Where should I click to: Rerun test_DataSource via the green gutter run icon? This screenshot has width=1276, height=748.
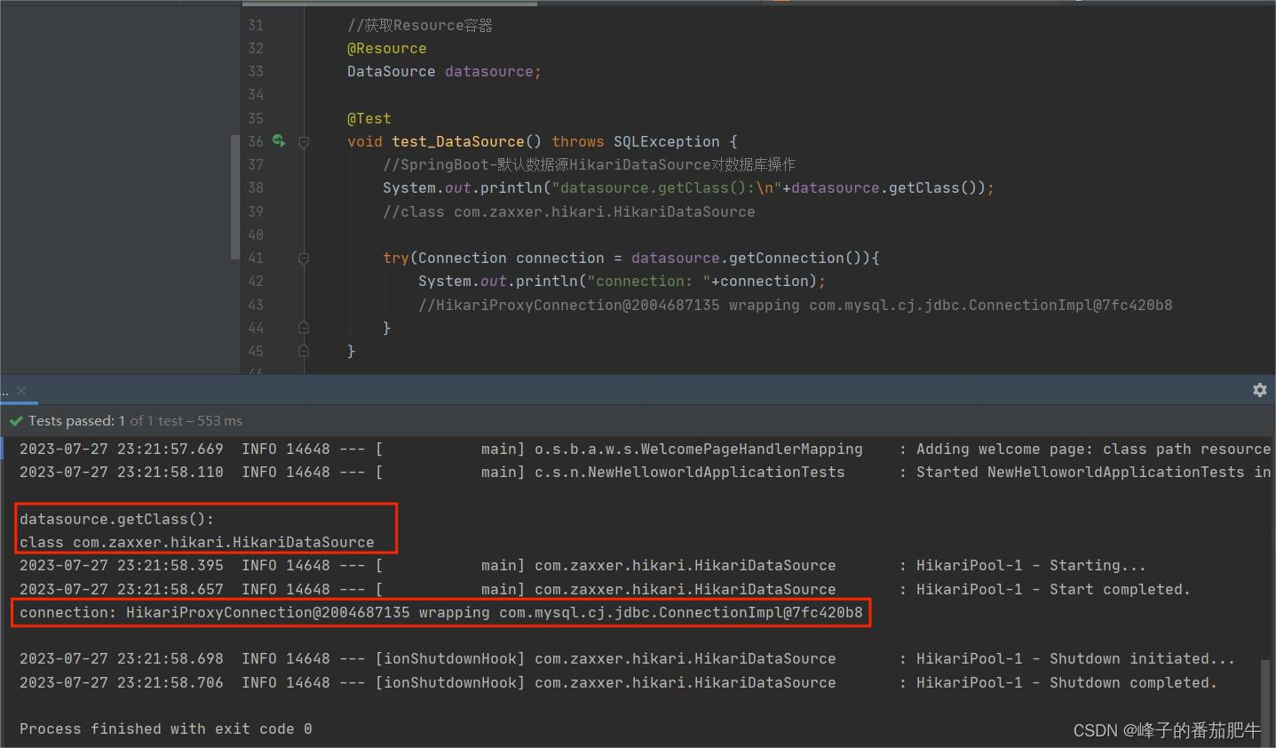pyautogui.click(x=279, y=140)
